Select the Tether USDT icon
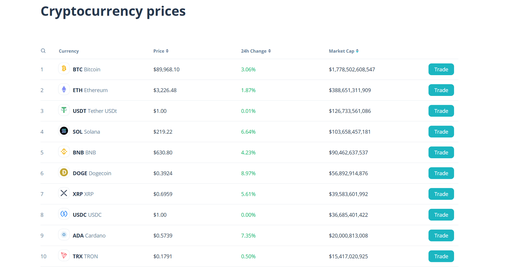The width and height of the screenshot is (513, 267). pos(64,110)
